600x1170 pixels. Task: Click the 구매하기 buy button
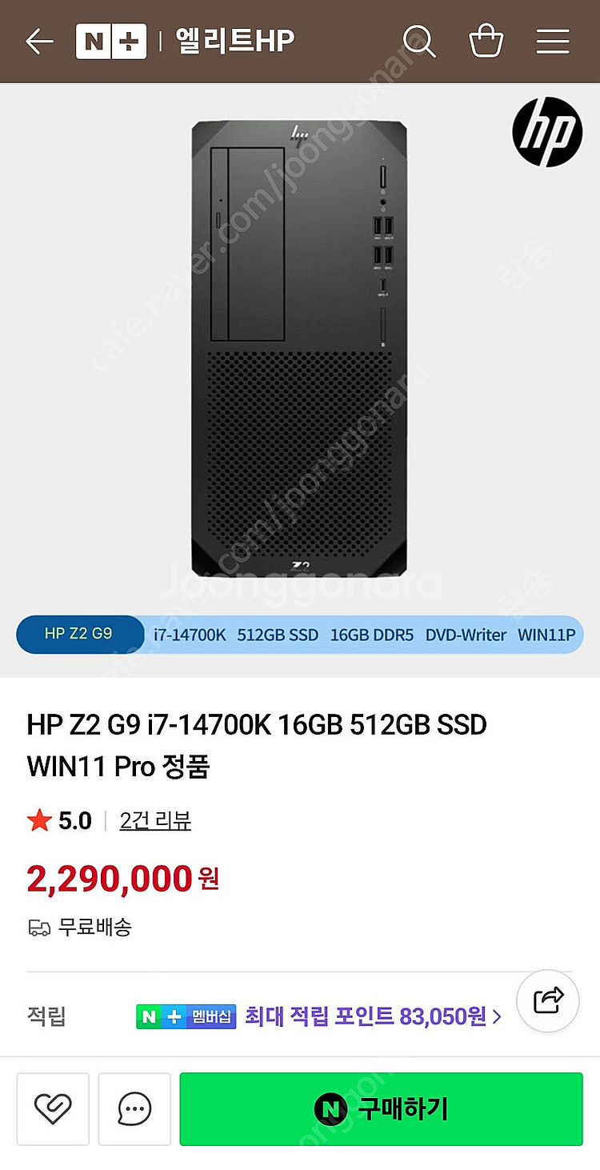point(382,1109)
